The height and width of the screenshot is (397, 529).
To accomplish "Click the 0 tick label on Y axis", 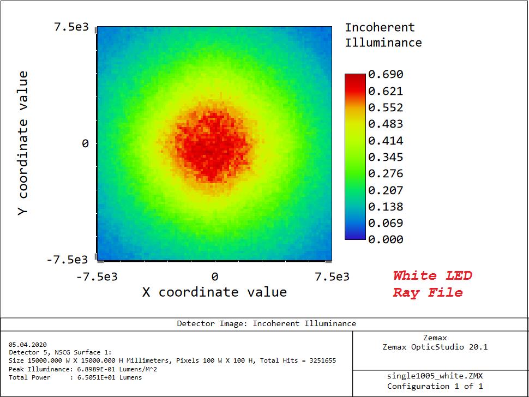I will tap(85, 144).
